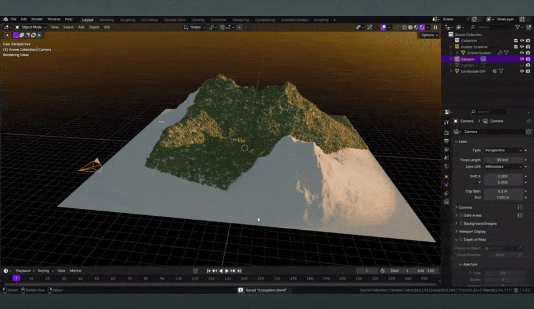Open the Global transform orientation dropdown
The image size is (534, 309).
pos(195,27)
